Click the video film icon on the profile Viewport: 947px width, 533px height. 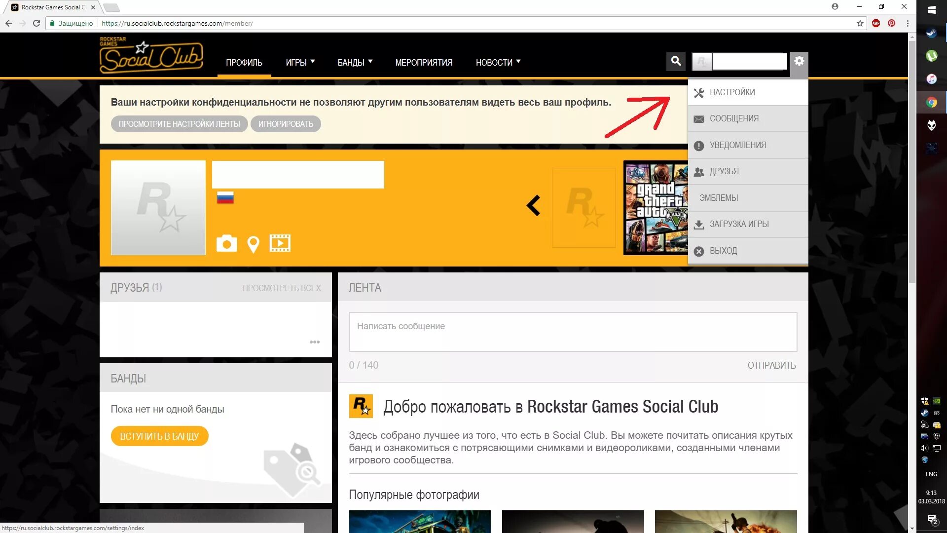click(x=280, y=243)
